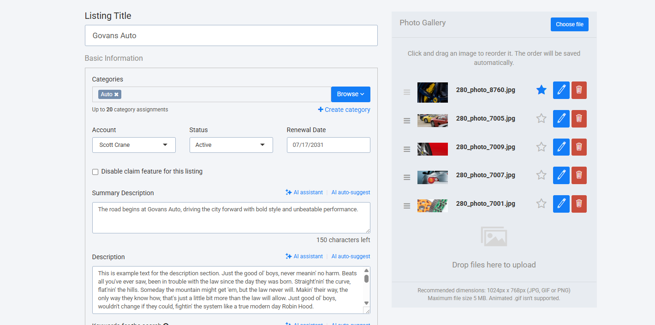The height and width of the screenshot is (325, 655).
Task: Edit photo 280_photo_7009.jpg with pencil icon
Action: click(561, 147)
